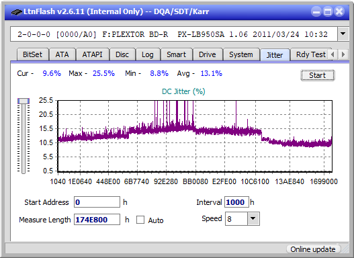Click the Start button

(x=318, y=75)
